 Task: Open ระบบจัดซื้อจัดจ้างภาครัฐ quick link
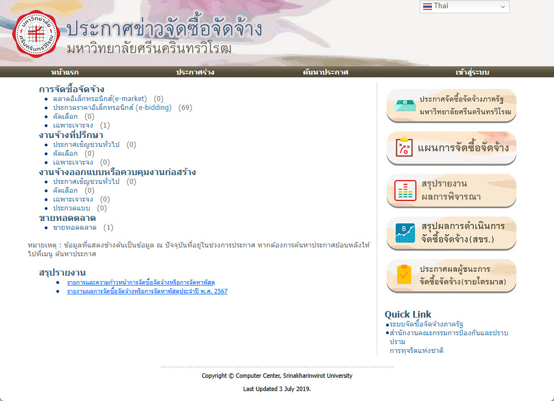[x=426, y=324]
